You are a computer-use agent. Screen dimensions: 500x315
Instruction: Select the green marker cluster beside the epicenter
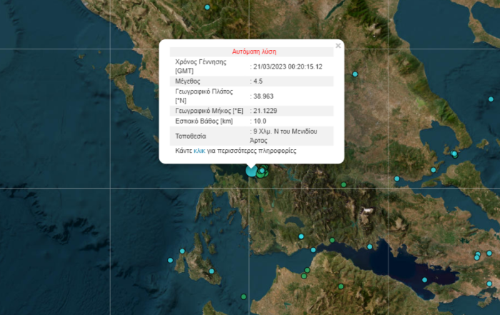pyautogui.click(x=262, y=171)
